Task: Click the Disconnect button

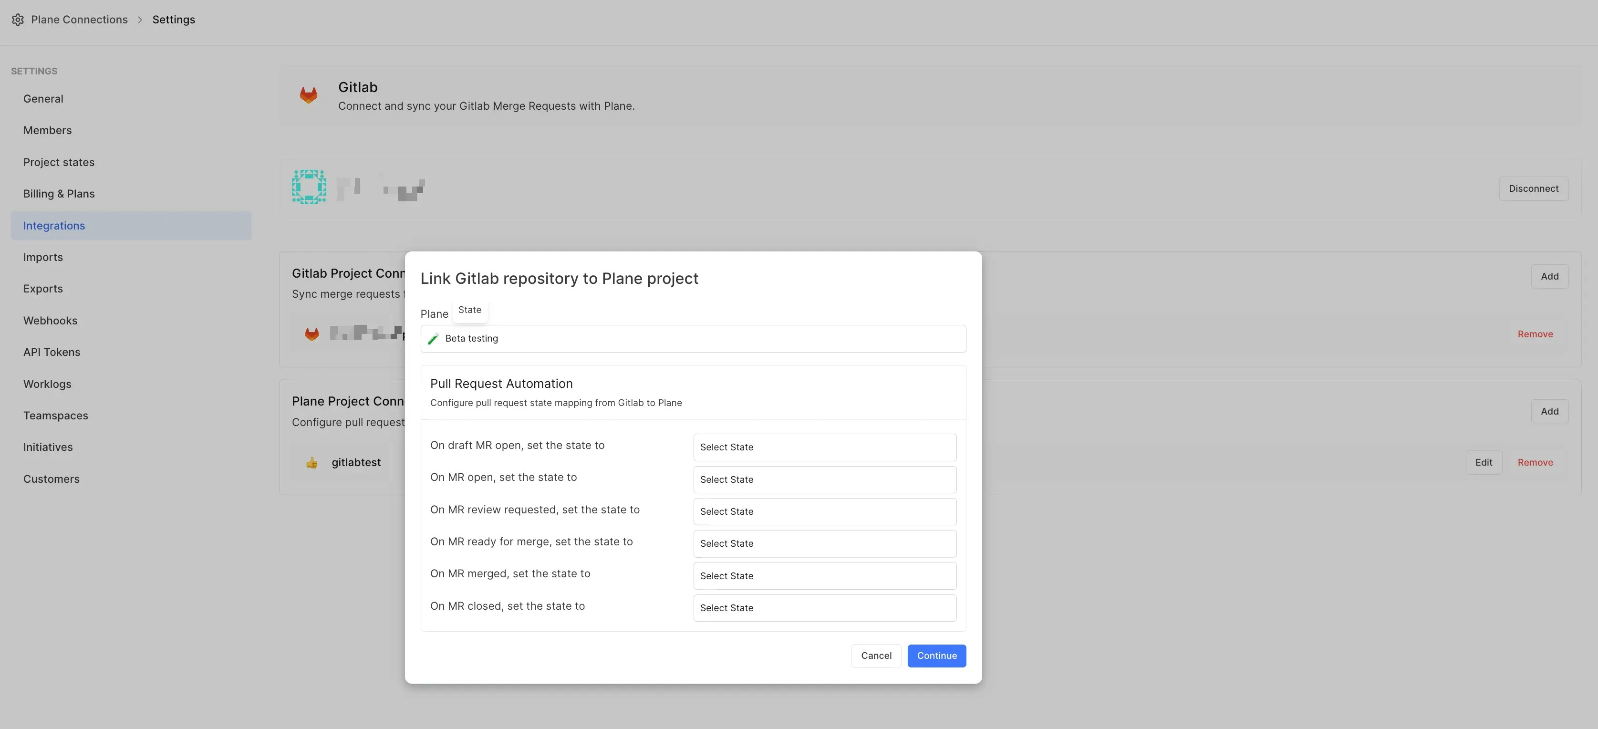Action: point(1533,188)
